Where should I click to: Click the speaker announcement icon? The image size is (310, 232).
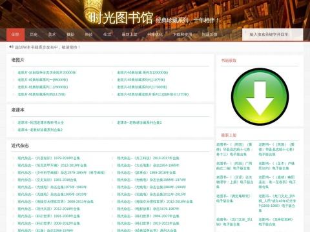tap(11, 46)
